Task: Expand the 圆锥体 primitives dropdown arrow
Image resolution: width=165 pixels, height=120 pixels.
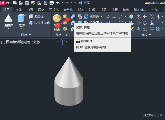Action: pos(8,28)
